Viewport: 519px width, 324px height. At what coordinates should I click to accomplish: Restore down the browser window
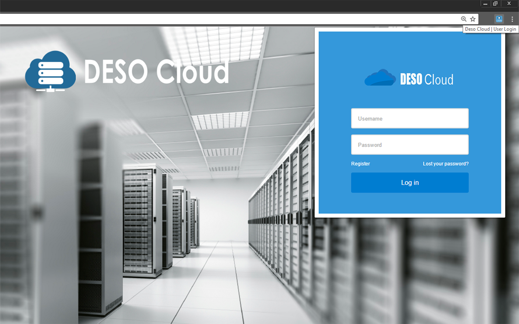(x=495, y=4)
